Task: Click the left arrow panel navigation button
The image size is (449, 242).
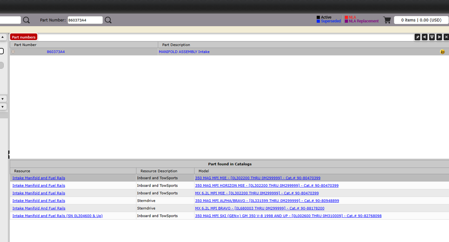Action: pyautogui.click(x=425, y=37)
